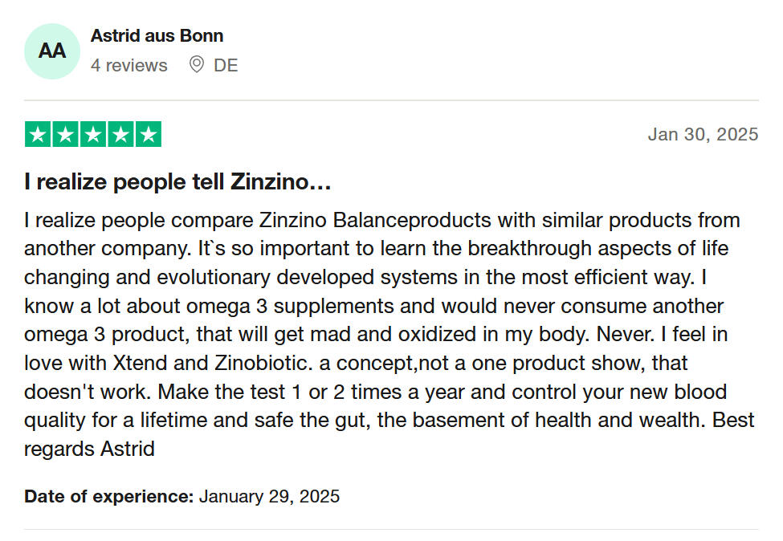Open the 'I realize people tell Zinzino…' title
The height and width of the screenshot is (541, 783).
click(177, 182)
